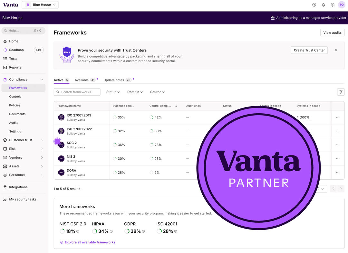Click Evidence completion column header
Image resolution: width=348 pixels, height=253 pixels.
(x=123, y=106)
